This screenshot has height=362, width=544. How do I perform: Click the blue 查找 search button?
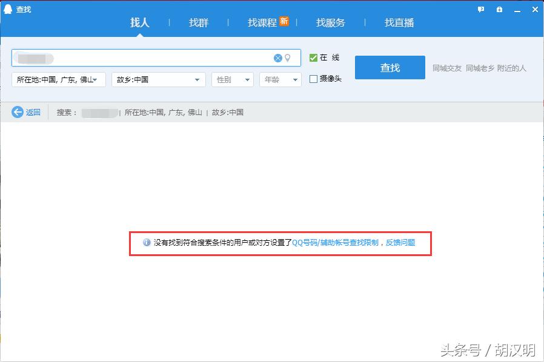390,67
